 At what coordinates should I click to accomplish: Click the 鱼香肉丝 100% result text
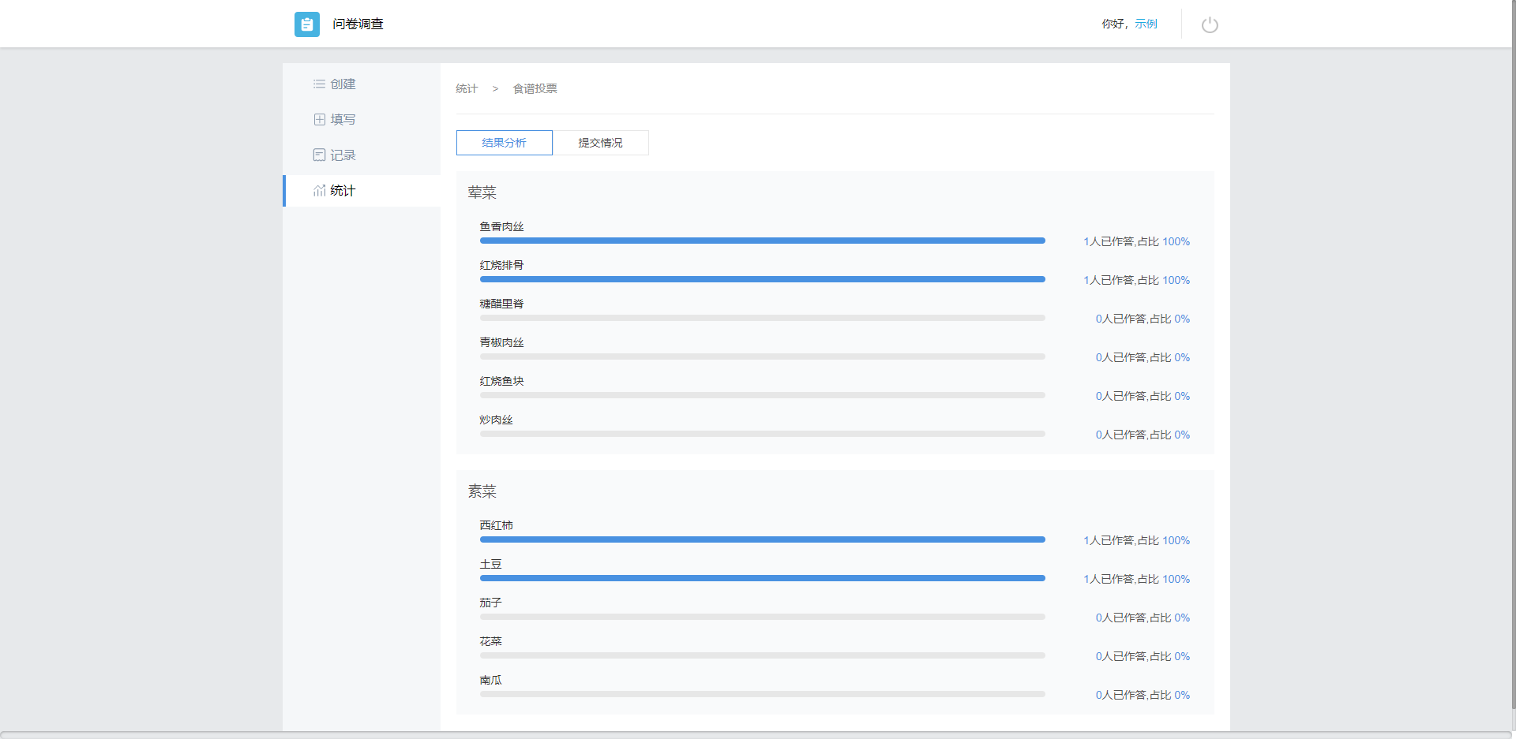[x=1136, y=241]
